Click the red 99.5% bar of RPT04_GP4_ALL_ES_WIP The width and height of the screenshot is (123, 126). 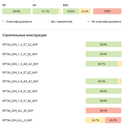coord(103,110)
